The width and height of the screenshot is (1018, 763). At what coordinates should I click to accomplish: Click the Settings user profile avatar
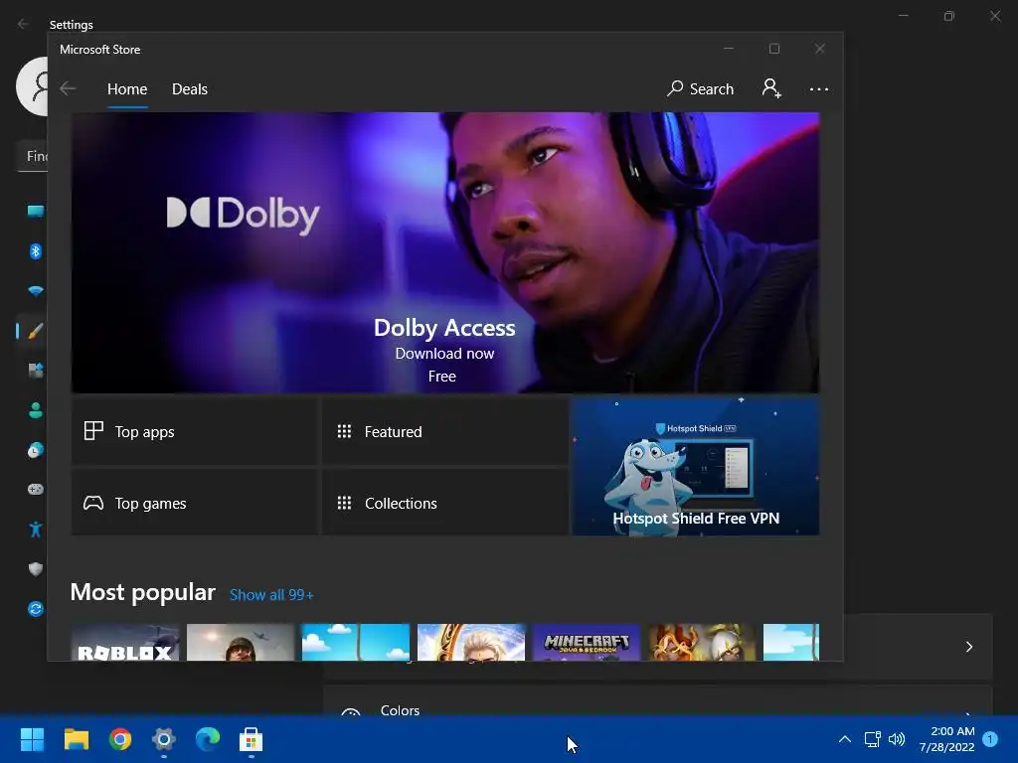pos(33,86)
